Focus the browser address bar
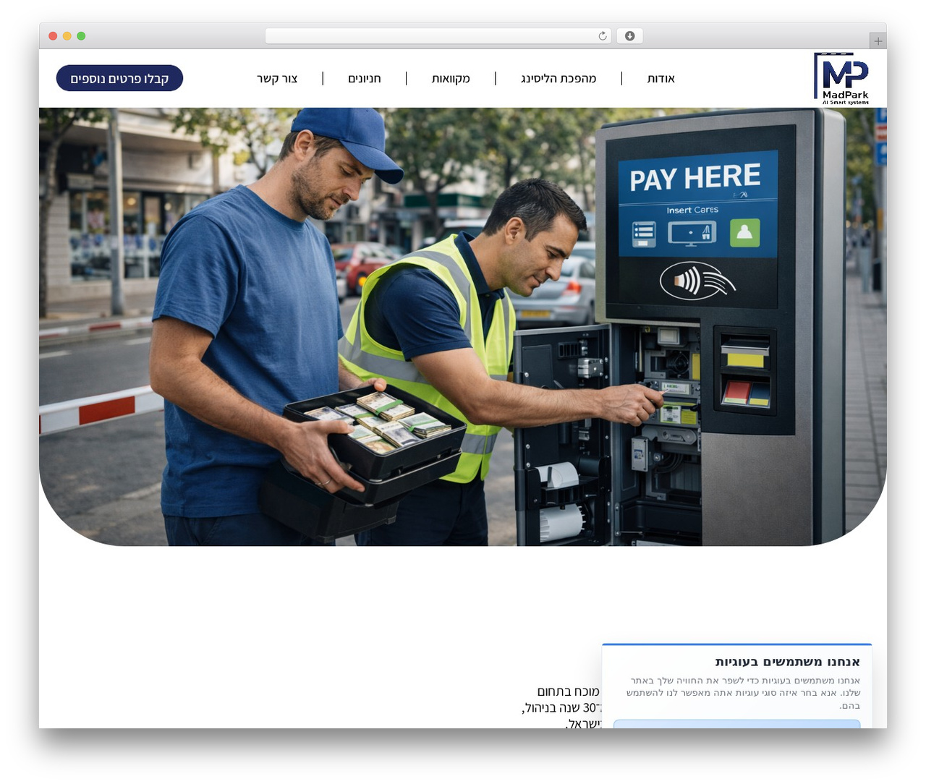Viewport: 926px width, 784px height. coord(438,36)
